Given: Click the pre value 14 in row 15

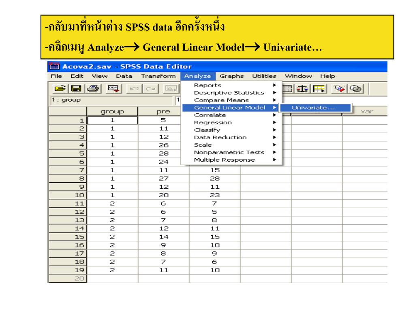Looking at the screenshot, I should (x=164, y=236).
